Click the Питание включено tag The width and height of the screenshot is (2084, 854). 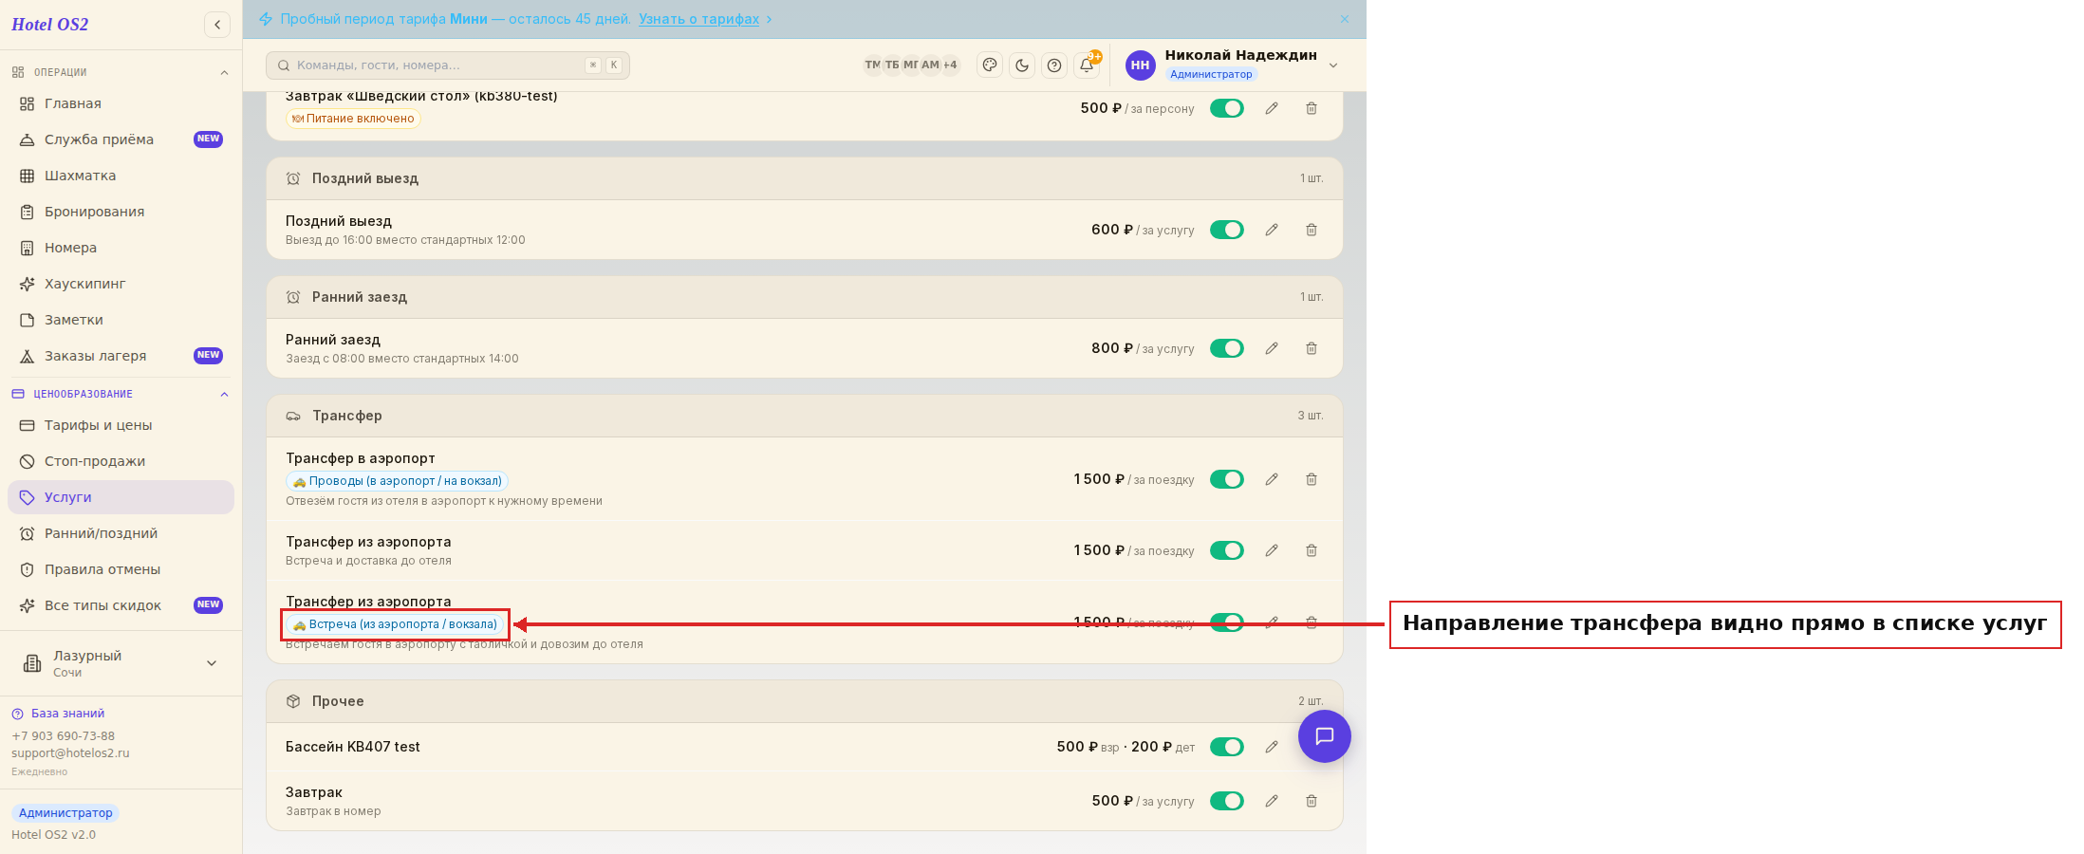(x=353, y=119)
